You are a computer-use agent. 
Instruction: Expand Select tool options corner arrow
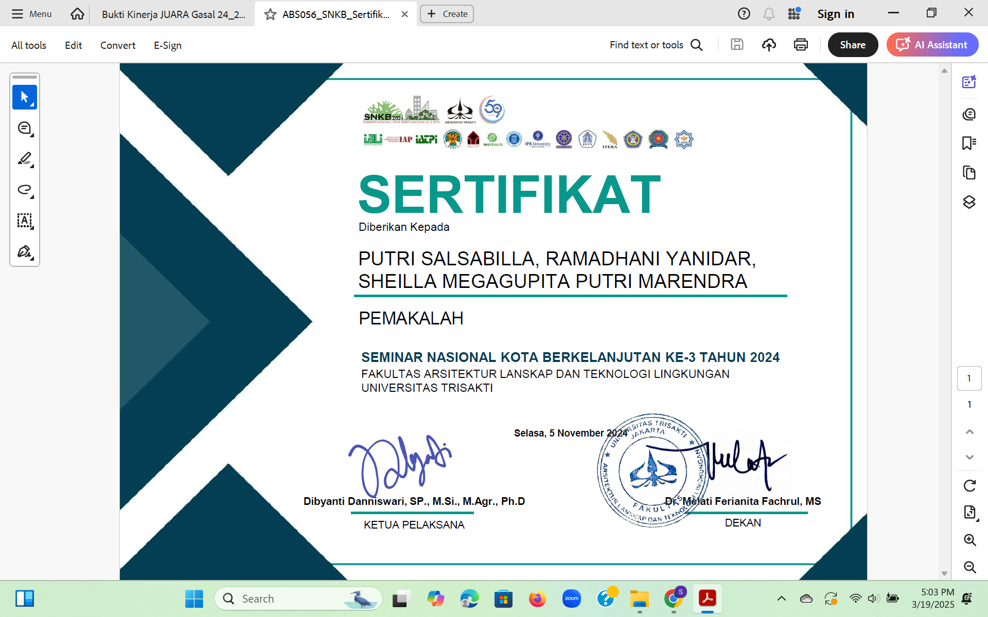32,105
